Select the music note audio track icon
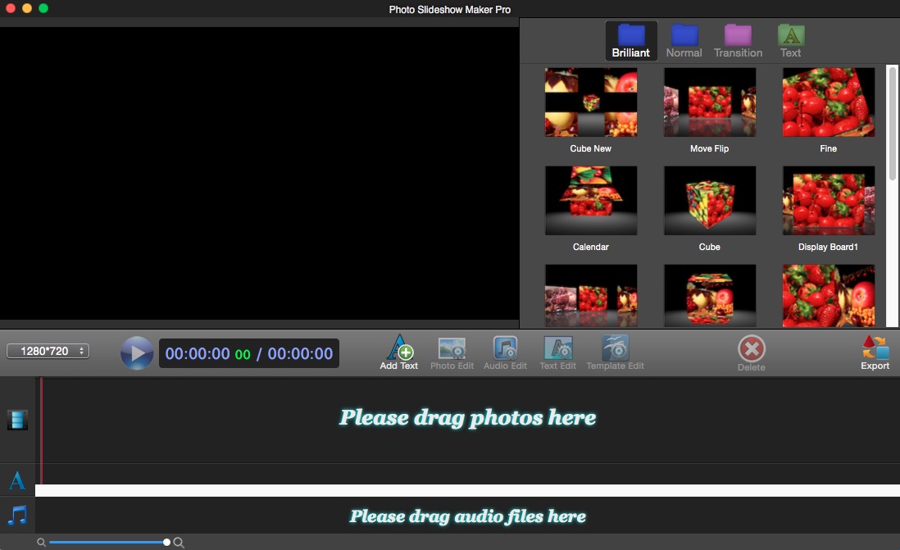Screen dimensions: 900x550 click(x=17, y=516)
